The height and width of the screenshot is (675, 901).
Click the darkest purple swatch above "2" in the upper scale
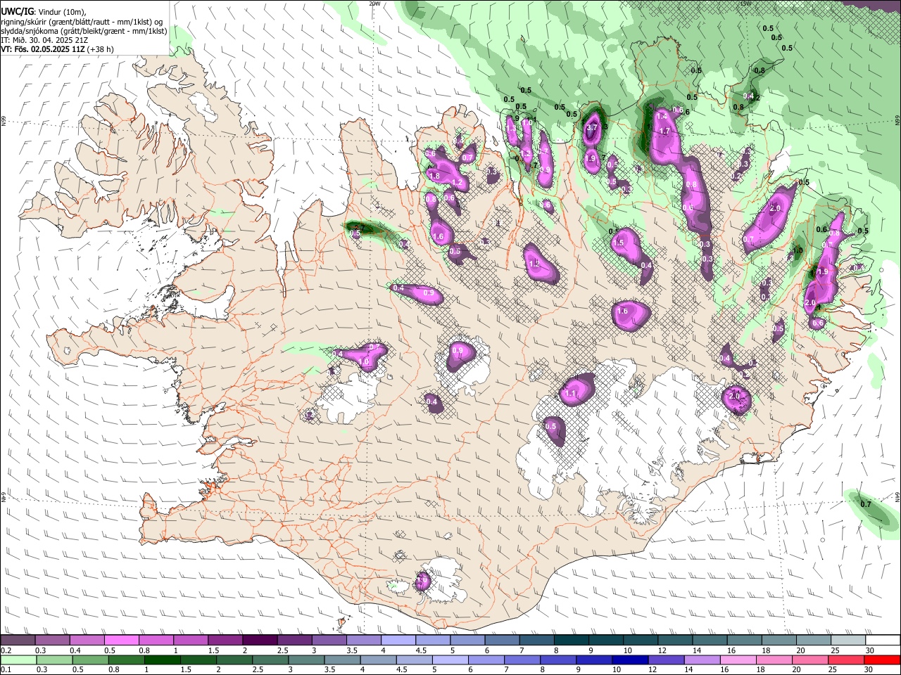260,640
